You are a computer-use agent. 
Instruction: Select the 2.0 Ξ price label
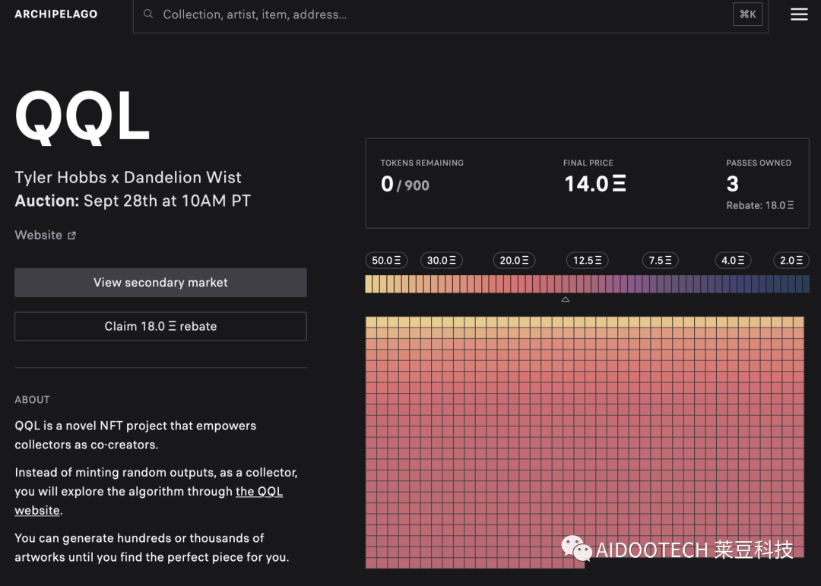(791, 260)
